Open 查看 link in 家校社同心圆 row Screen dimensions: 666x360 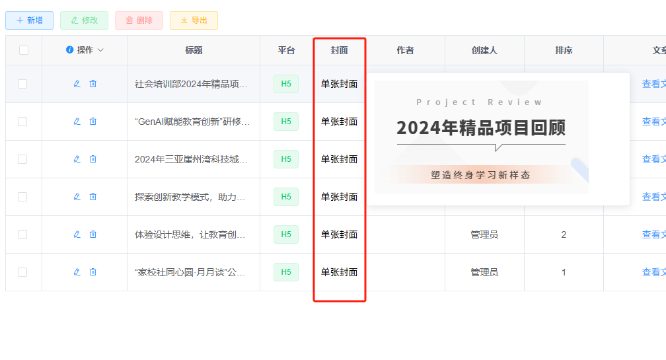pos(653,272)
